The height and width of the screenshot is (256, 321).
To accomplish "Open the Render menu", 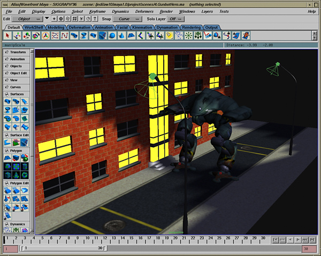I will tap(166, 11).
